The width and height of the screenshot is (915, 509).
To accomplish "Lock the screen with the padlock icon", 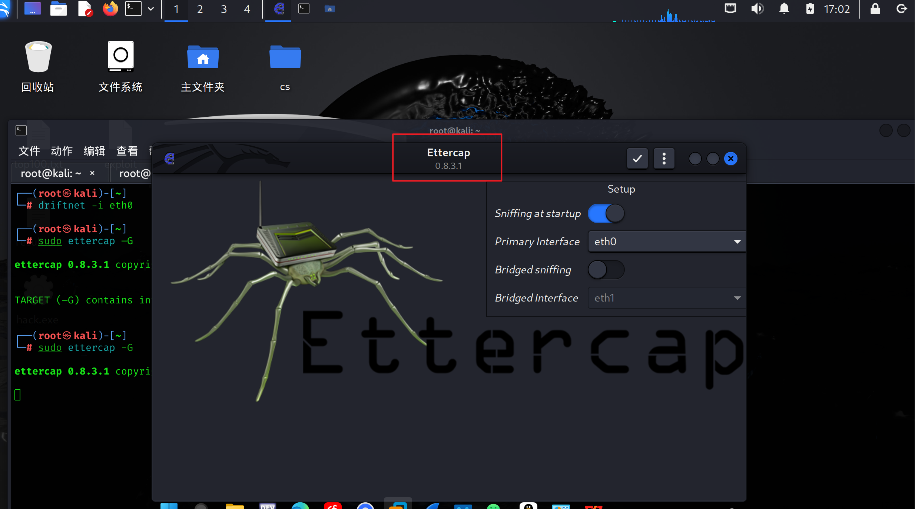I will coord(875,9).
